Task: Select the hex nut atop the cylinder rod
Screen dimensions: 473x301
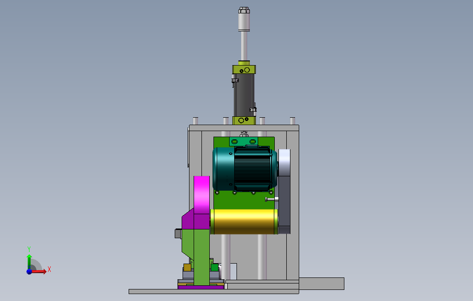Action: tap(244, 10)
